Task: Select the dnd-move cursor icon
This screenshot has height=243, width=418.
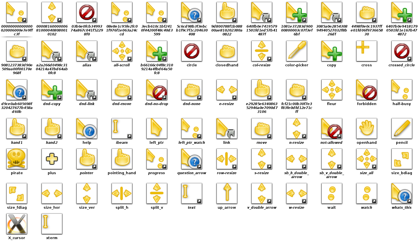Action: click(x=122, y=90)
